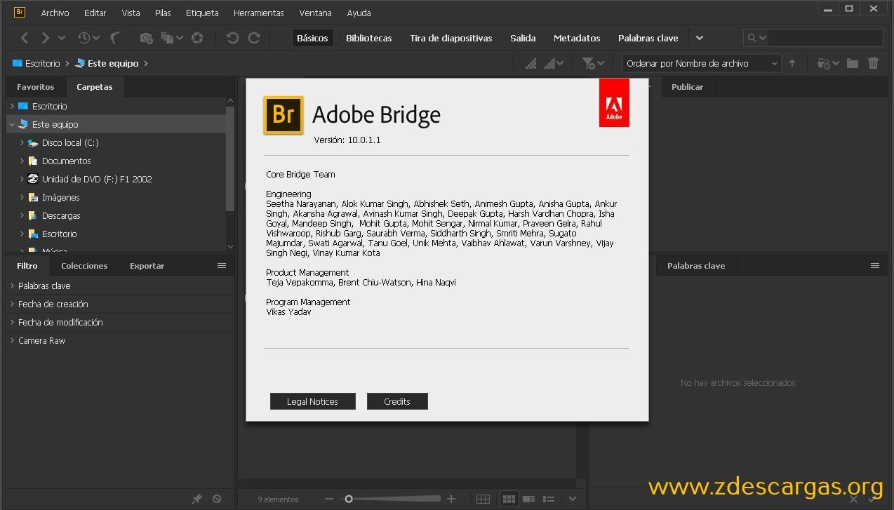Go back with the left arrow
This screenshot has height=510, width=894.
[25, 38]
